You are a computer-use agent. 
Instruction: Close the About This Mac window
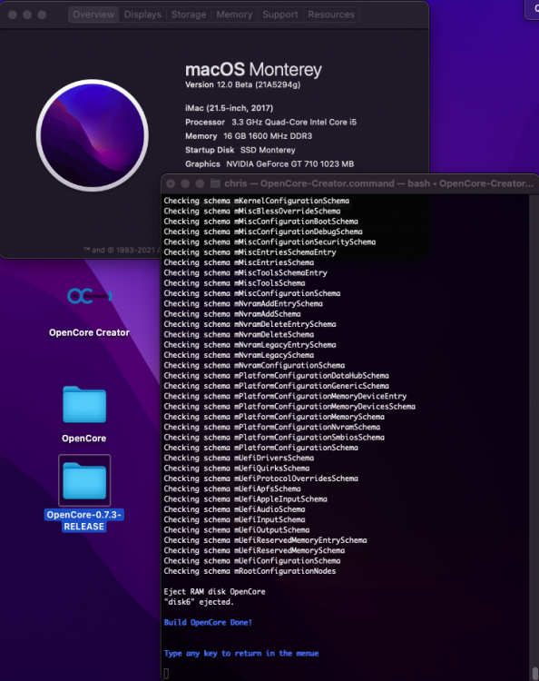pos(13,15)
